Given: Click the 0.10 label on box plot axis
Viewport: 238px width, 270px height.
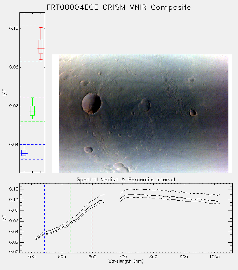Looking at the screenshot, I should coord(14,28).
